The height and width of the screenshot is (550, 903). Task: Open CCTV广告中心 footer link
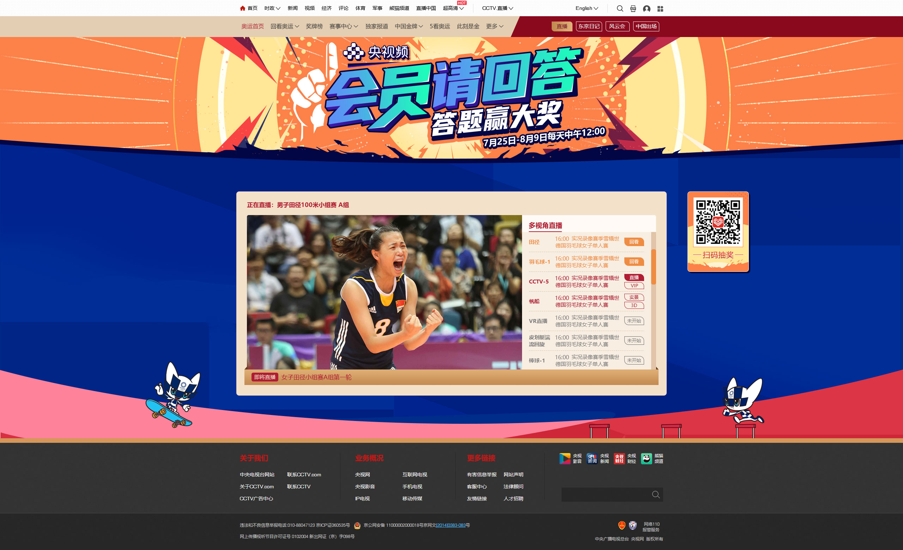click(x=256, y=499)
